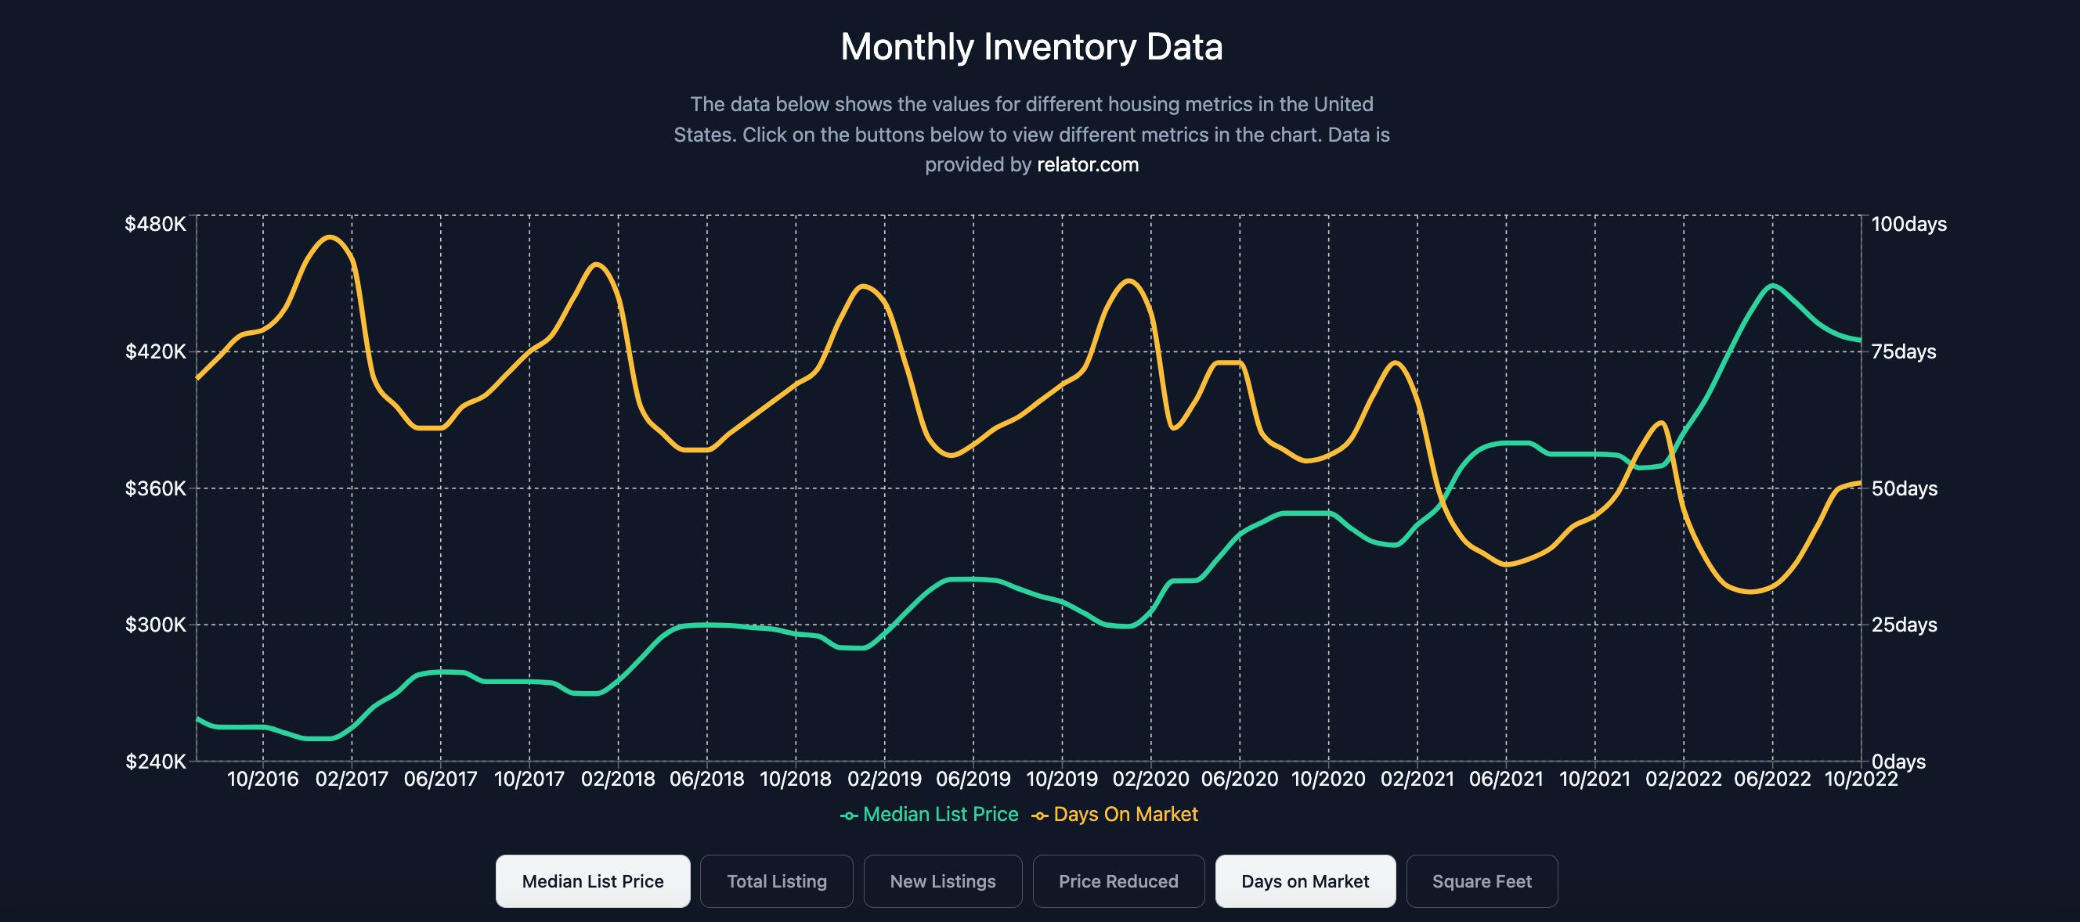
Task: Click Median List Price legend label
Action: (940, 814)
